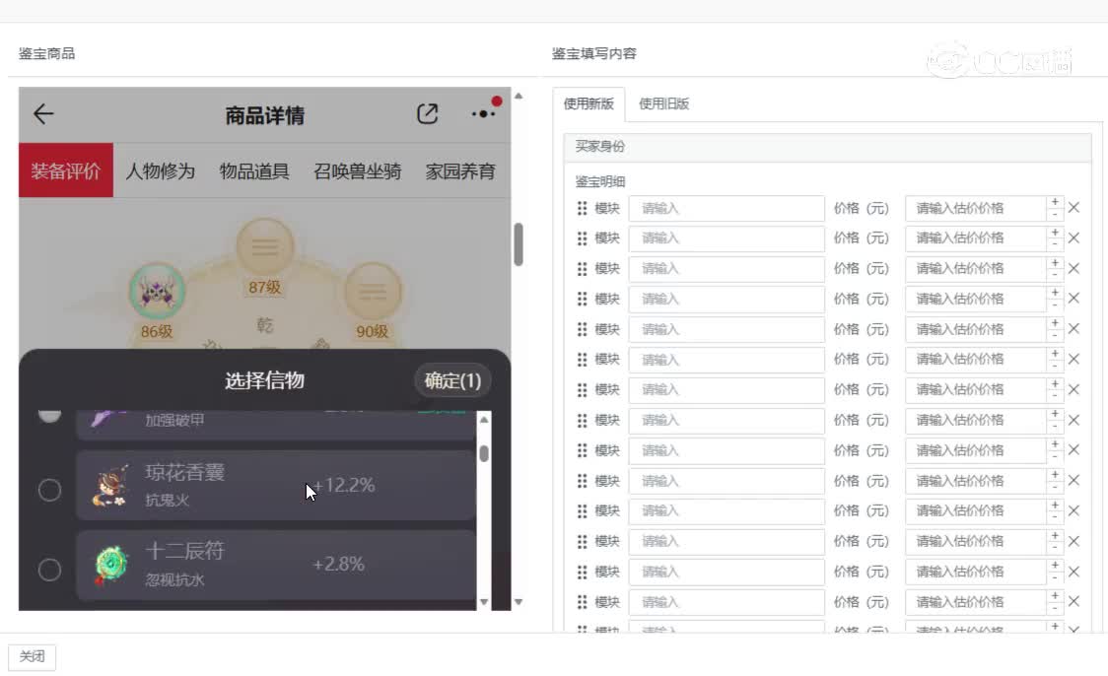
Task: Click the +2.8% value of 十二辰符
Action: pyautogui.click(x=338, y=565)
